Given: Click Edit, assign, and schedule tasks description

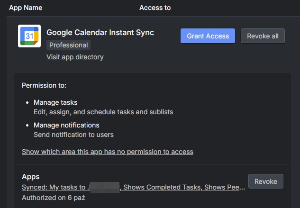Looking at the screenshot, I should coord(103,112).
